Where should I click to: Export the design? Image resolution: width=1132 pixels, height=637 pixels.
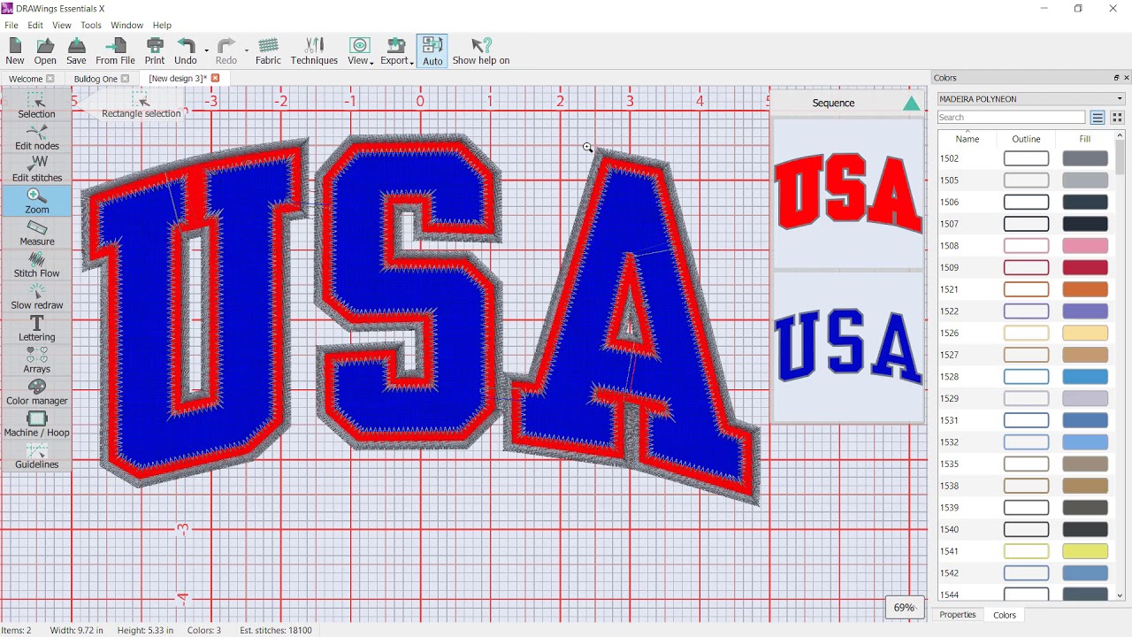pos(397,51)
